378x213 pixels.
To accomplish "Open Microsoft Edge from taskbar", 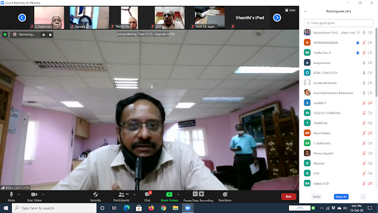I will [126, 208].
